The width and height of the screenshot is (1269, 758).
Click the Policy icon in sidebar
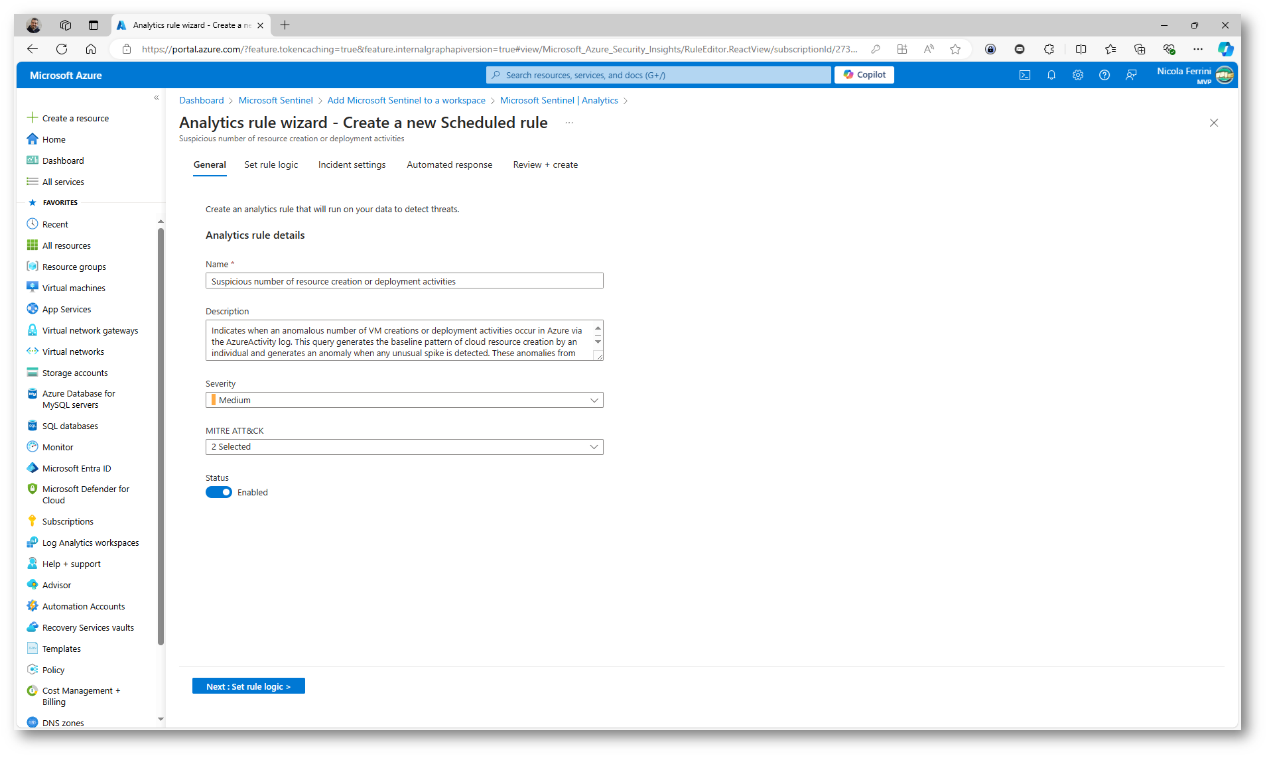(x=32, y=669)
